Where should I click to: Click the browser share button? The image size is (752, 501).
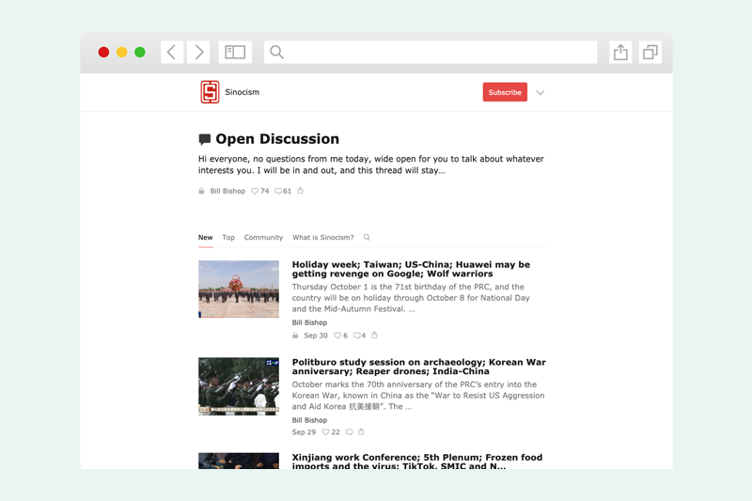[620, 53]
